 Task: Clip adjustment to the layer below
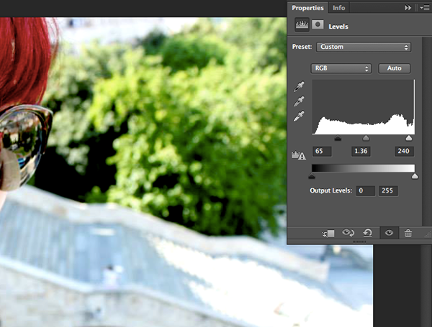click(330, 233)
